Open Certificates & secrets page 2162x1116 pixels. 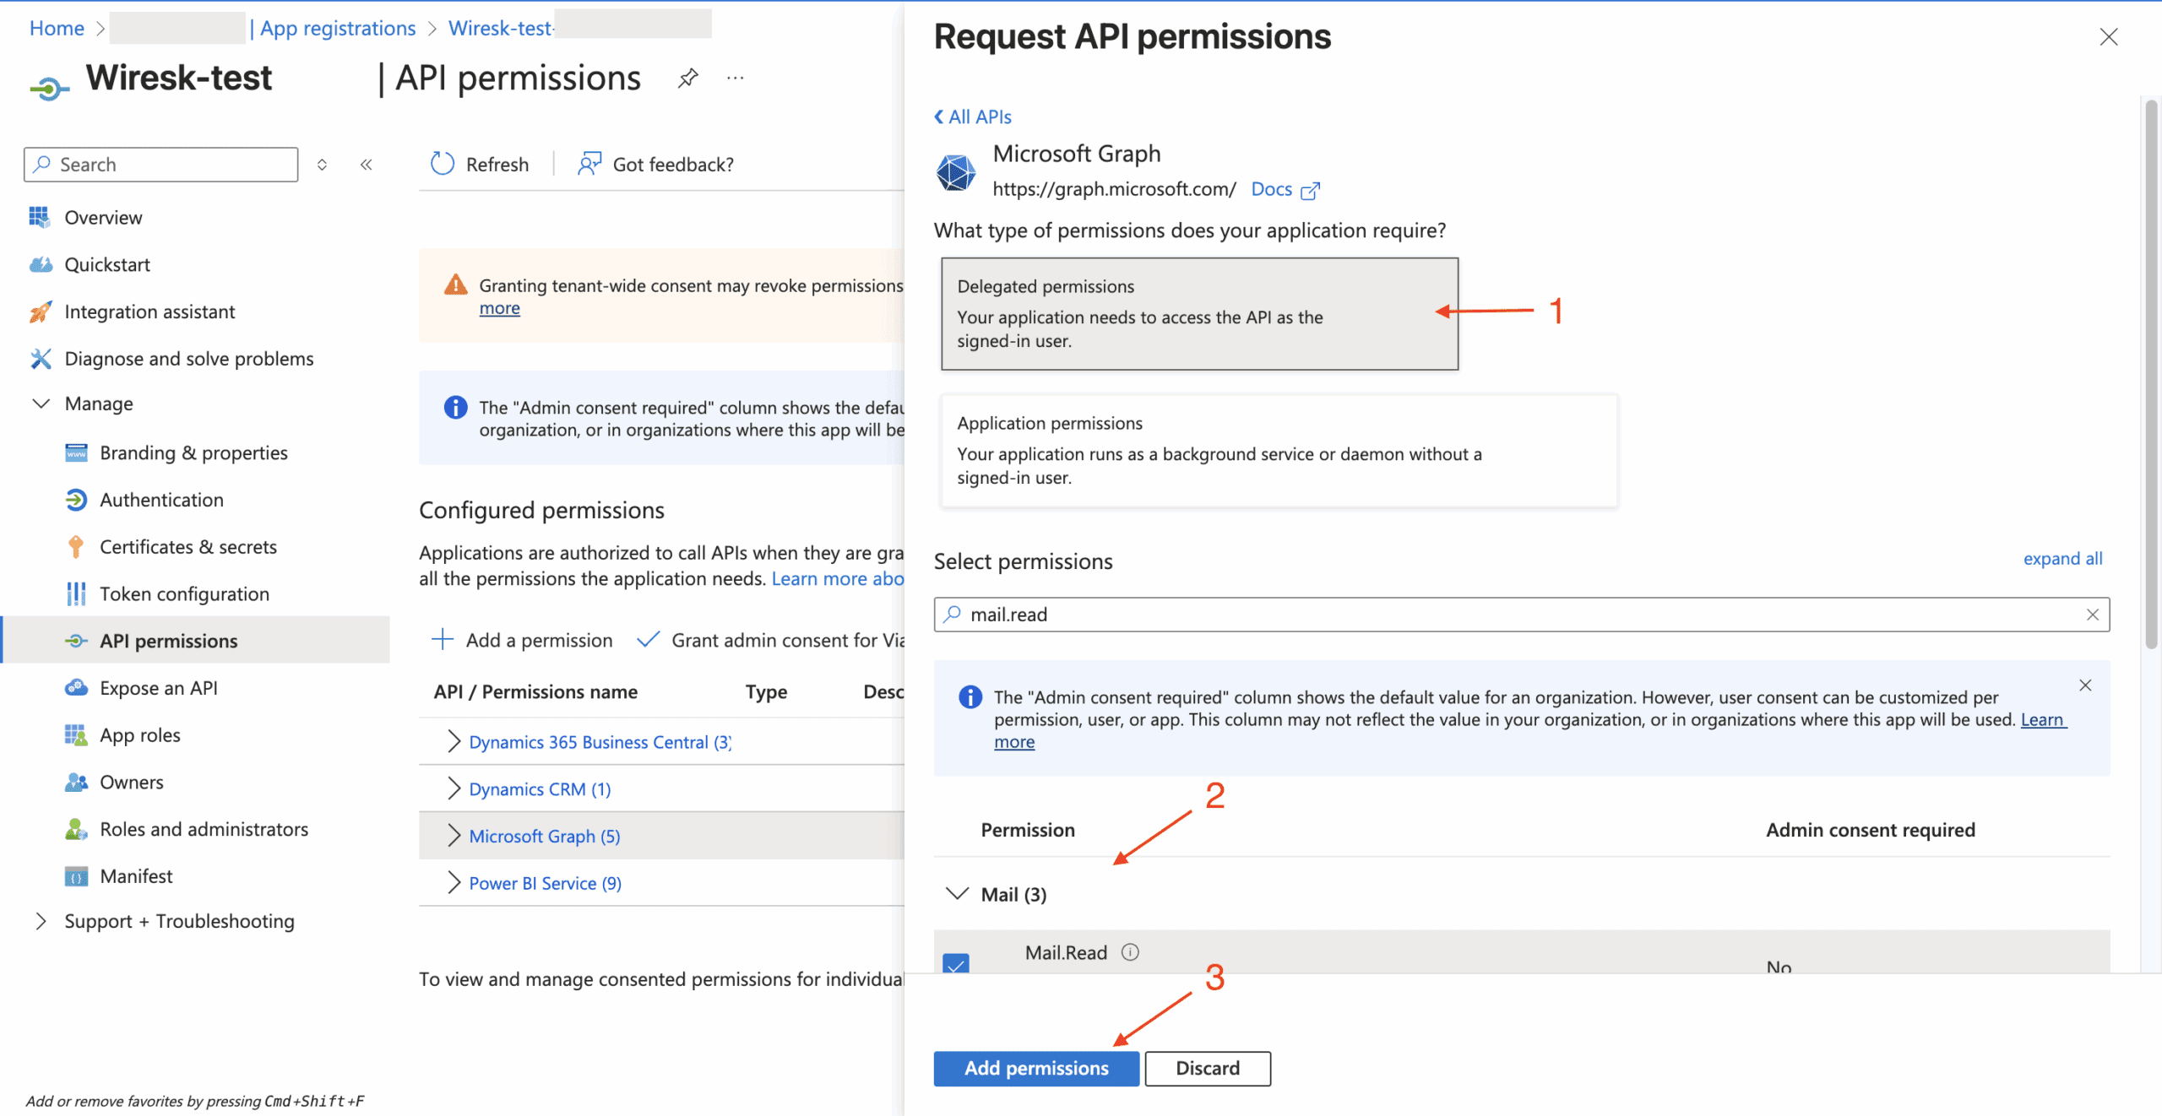coord(187,547)
